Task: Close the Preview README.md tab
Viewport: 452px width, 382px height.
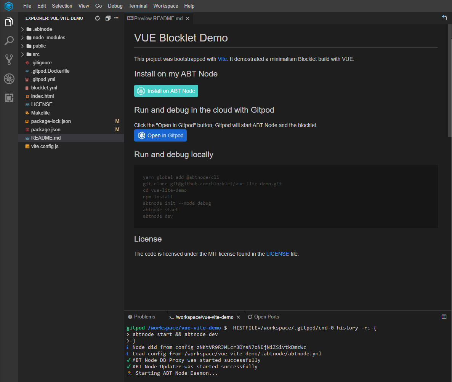Action: [x=188, y=18]
